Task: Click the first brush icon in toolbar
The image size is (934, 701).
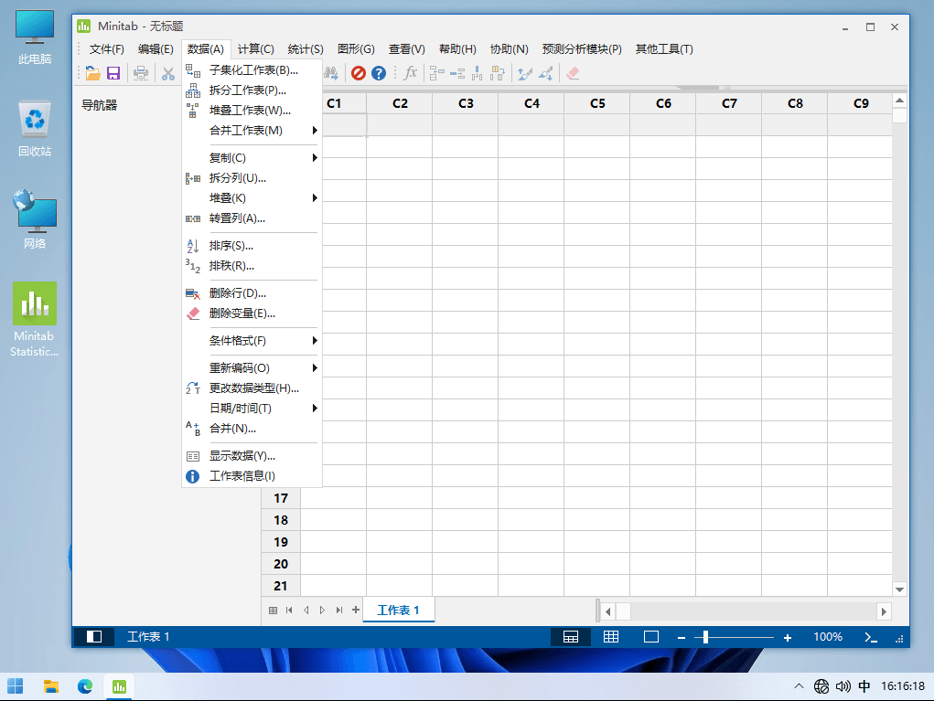Action: coord(525,73)
